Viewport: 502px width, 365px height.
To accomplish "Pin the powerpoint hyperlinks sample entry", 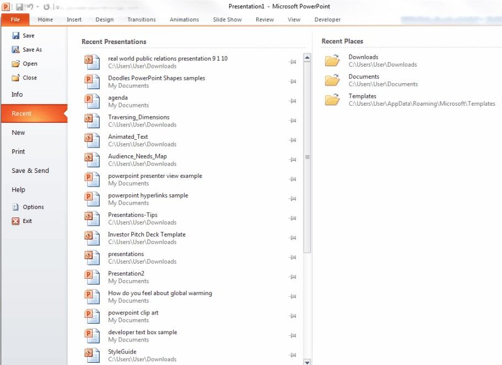I will pos(292,198).
